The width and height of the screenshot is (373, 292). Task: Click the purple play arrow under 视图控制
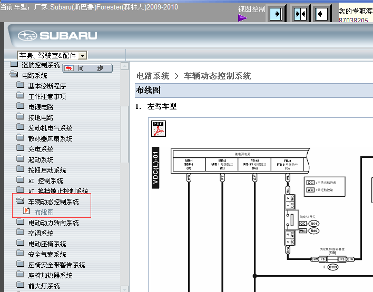click(242, 18)
